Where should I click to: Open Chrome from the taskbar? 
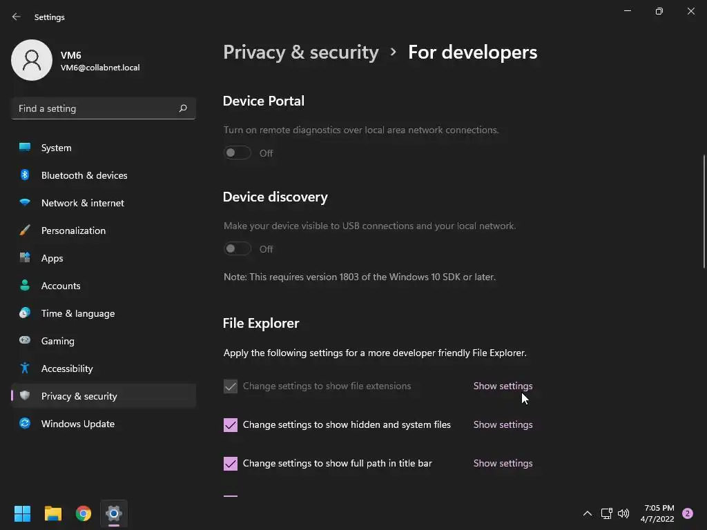coord(84,513)
